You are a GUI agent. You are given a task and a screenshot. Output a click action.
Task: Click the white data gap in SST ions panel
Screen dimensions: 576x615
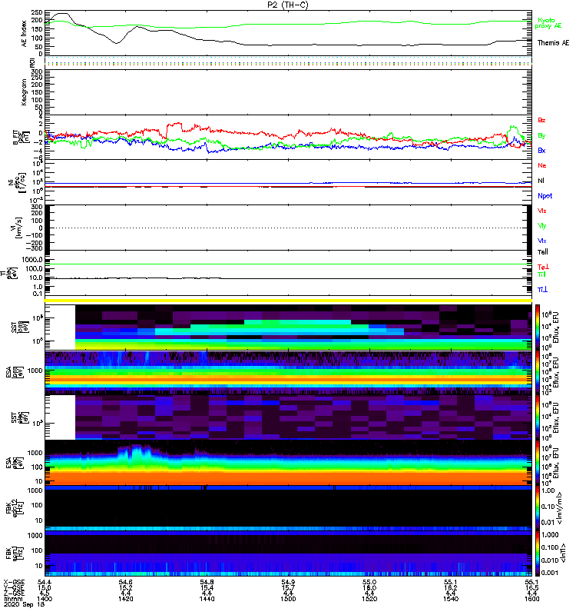coord(60,327)
